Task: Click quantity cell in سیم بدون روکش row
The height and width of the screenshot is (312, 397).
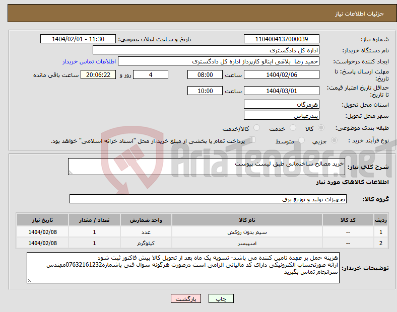Action: 94,232
